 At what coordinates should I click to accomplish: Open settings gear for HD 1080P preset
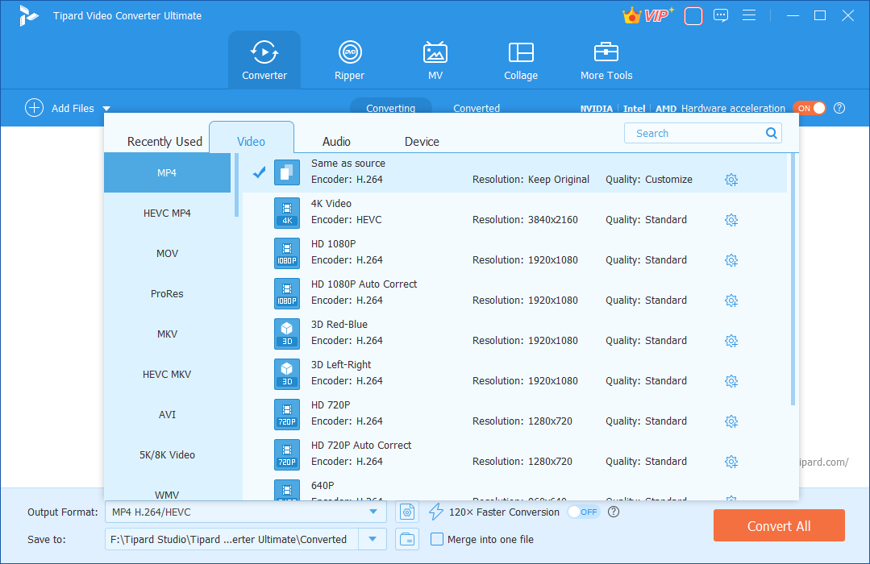pos(731,260)
